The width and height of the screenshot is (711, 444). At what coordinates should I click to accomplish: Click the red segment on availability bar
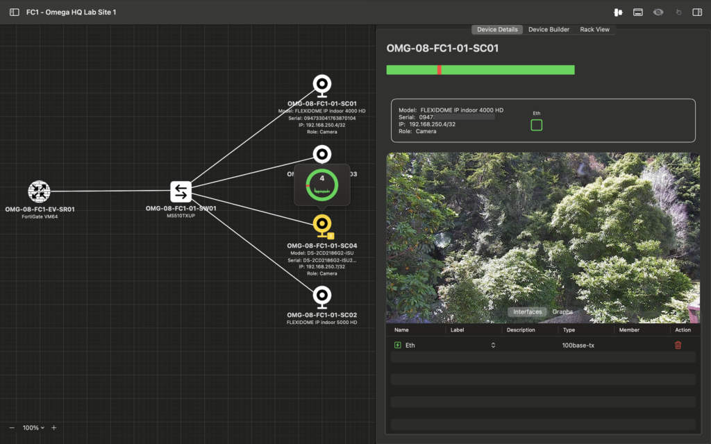point(439,70)
